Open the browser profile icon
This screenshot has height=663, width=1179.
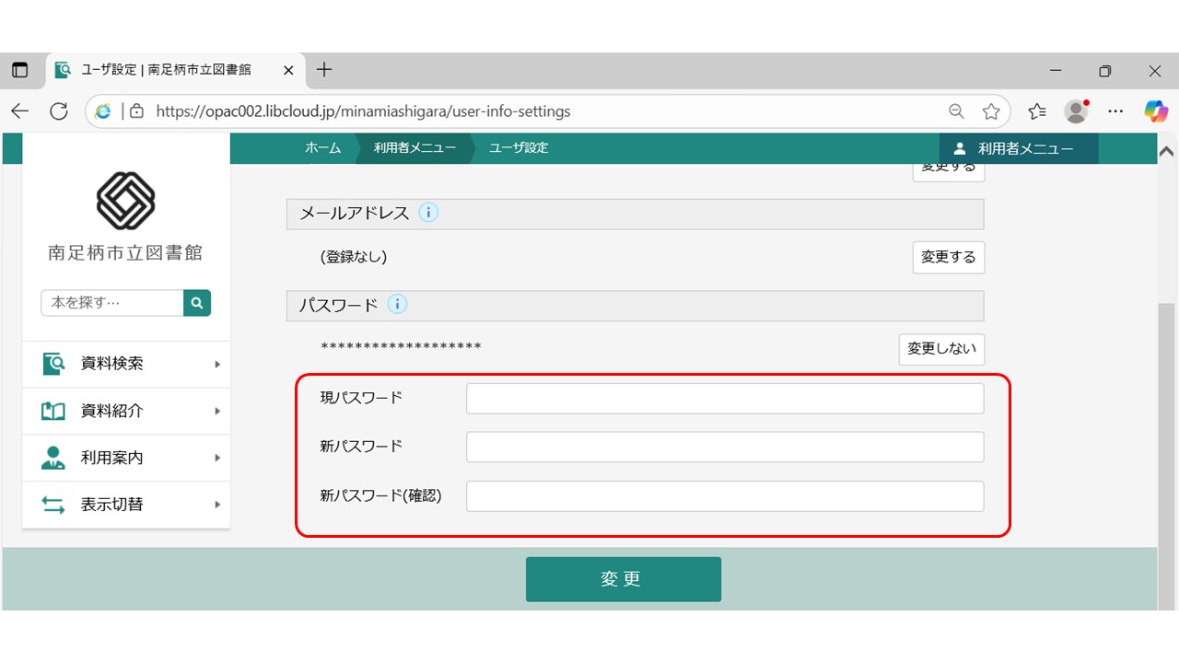click(x=1076, y=111)
